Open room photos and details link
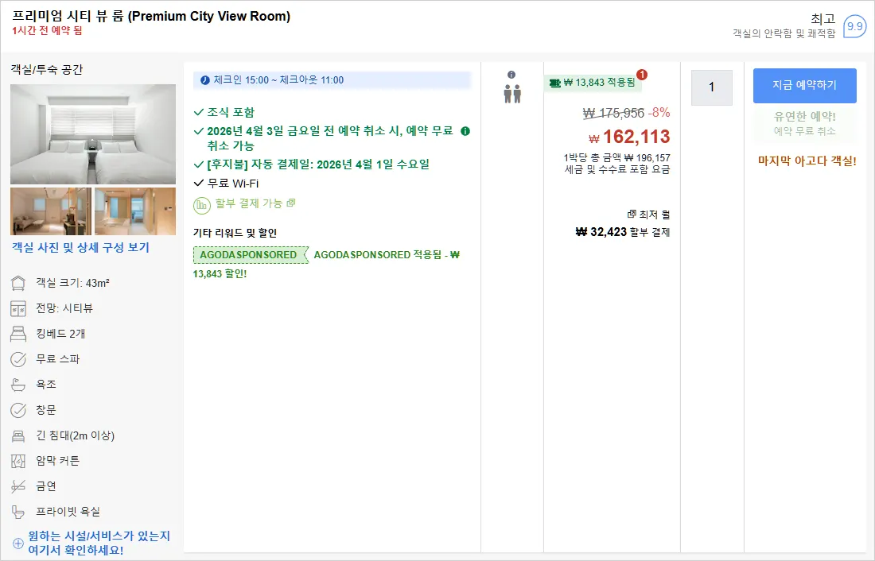The image size is (875, 561). pos(81,248)
